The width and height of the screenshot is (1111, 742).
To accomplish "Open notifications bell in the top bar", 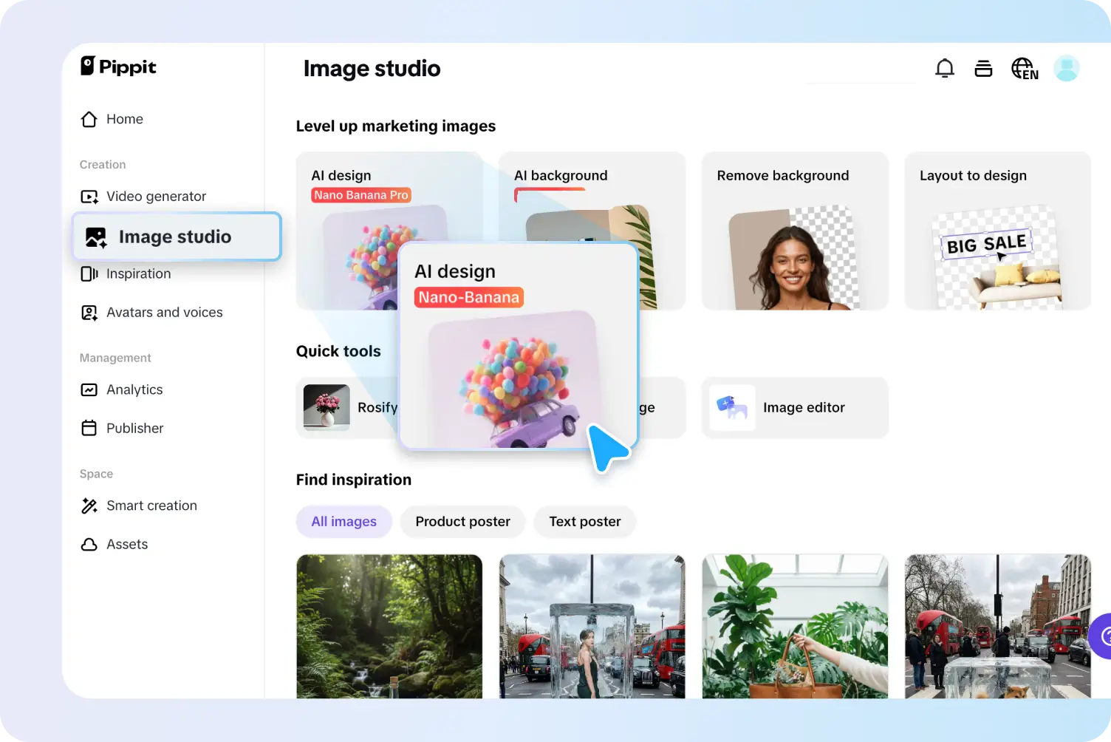I will (945, 68).
